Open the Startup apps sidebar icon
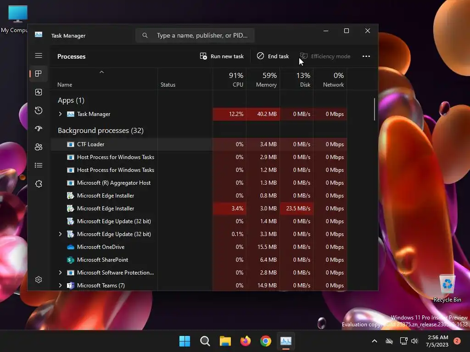The image size is (470, 352). (39, 129)
